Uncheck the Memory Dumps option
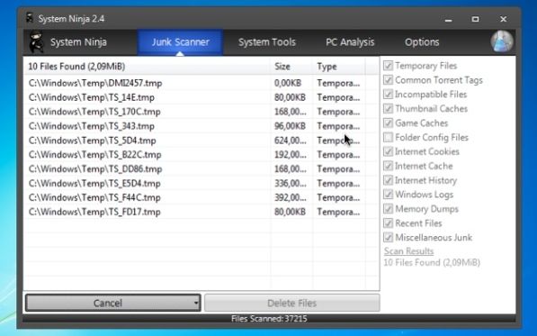The image size is (537, 336). (x=388, y=208)
